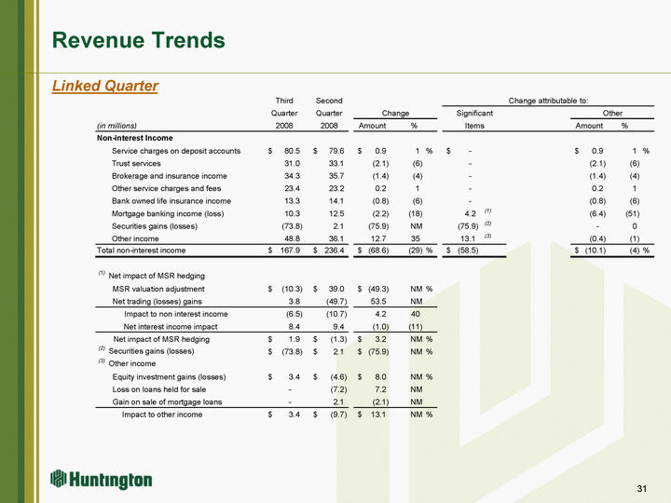This screenshot has width=671, height=503.
Task: Click the Huntington logo icon
Action: (58, 478)
